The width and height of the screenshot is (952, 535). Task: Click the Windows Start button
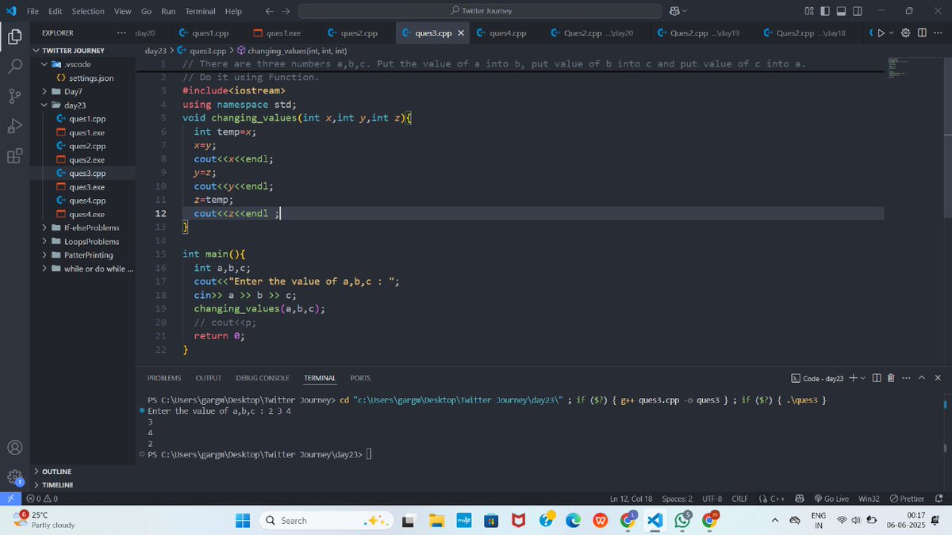[244, 520]
